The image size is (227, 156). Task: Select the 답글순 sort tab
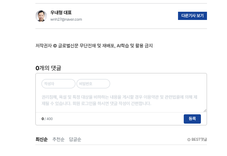[75, 139]
